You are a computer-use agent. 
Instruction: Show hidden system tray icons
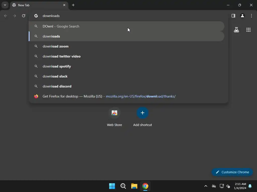pos(206,186)
